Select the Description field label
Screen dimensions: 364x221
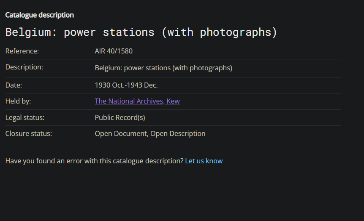pos(24,67)
